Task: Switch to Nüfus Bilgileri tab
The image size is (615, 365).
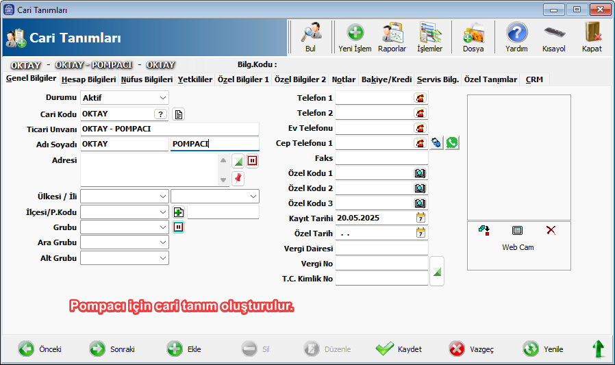Action: point(147,79)
